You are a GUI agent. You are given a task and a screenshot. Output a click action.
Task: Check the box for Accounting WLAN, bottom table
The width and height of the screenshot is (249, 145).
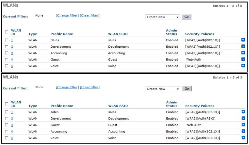[x=6, y=132]
